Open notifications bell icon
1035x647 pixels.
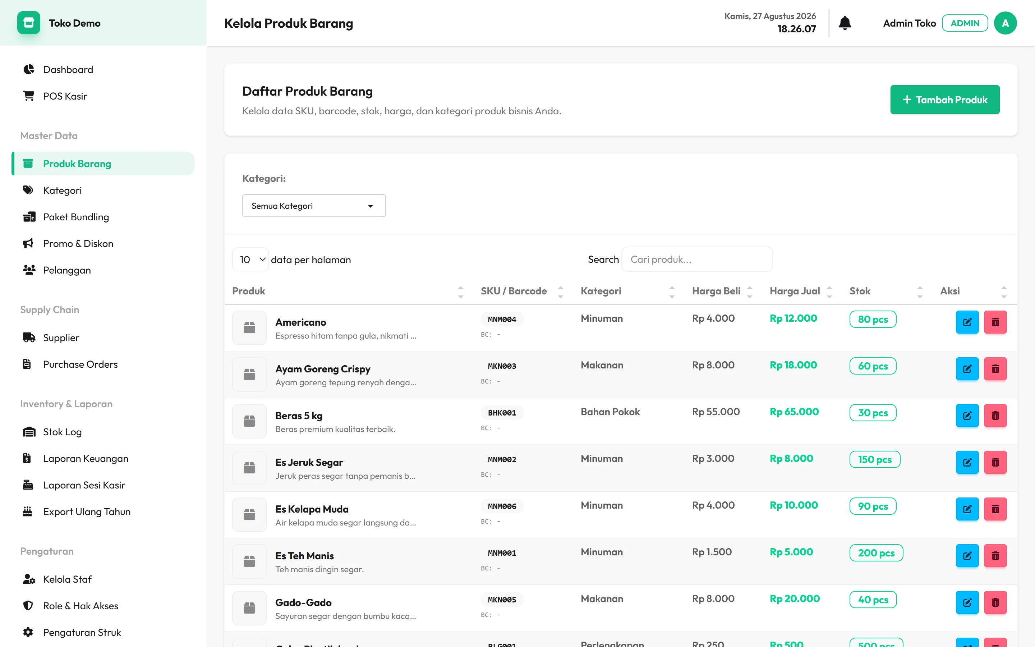point(845,23)
